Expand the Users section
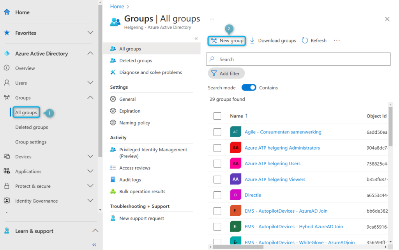 coord(90,83)
